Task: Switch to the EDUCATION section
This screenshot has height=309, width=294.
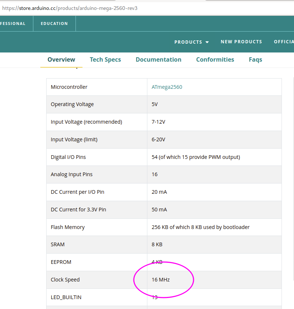Action: (54, 23)
